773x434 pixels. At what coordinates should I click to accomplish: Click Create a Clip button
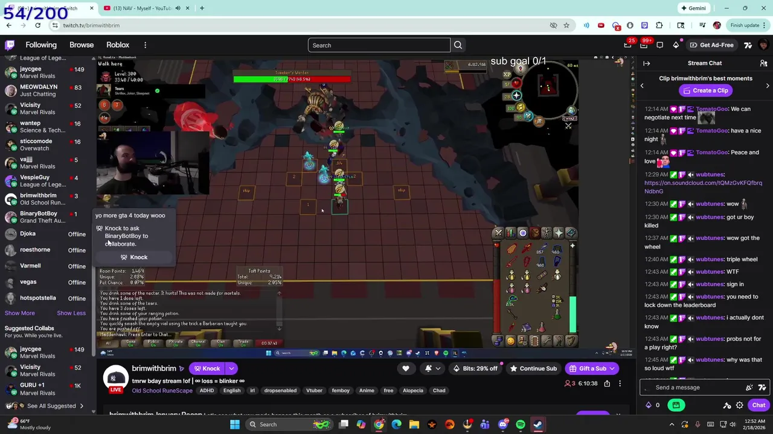point(705,90)
